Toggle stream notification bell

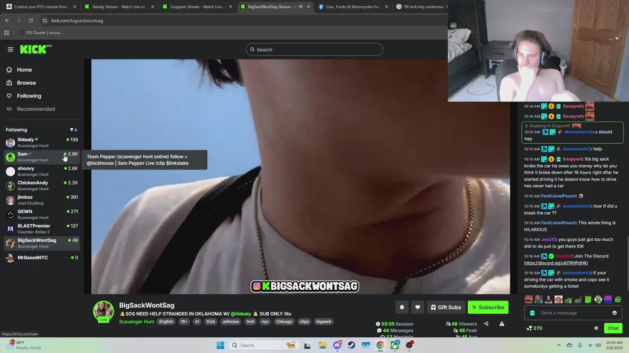[401, 307]
